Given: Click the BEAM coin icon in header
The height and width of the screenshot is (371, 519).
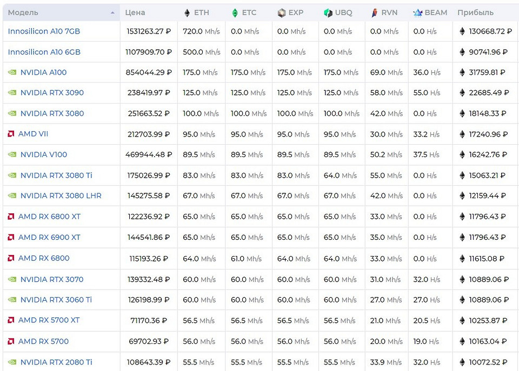Looking at the screenshot, I should click(417, 13).
